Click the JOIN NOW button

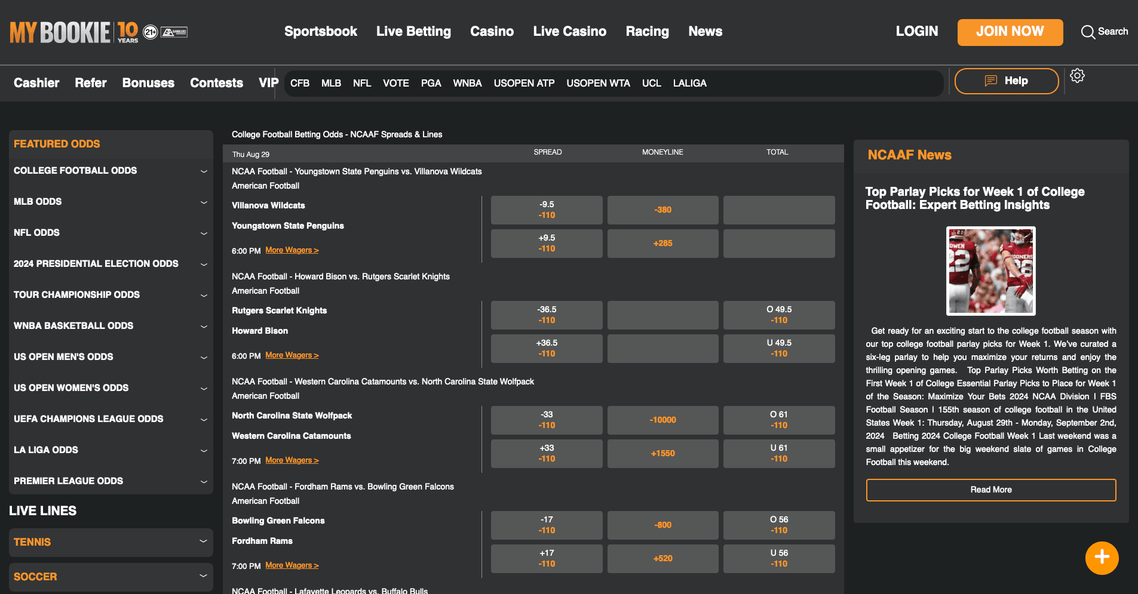click(1010, 32)
